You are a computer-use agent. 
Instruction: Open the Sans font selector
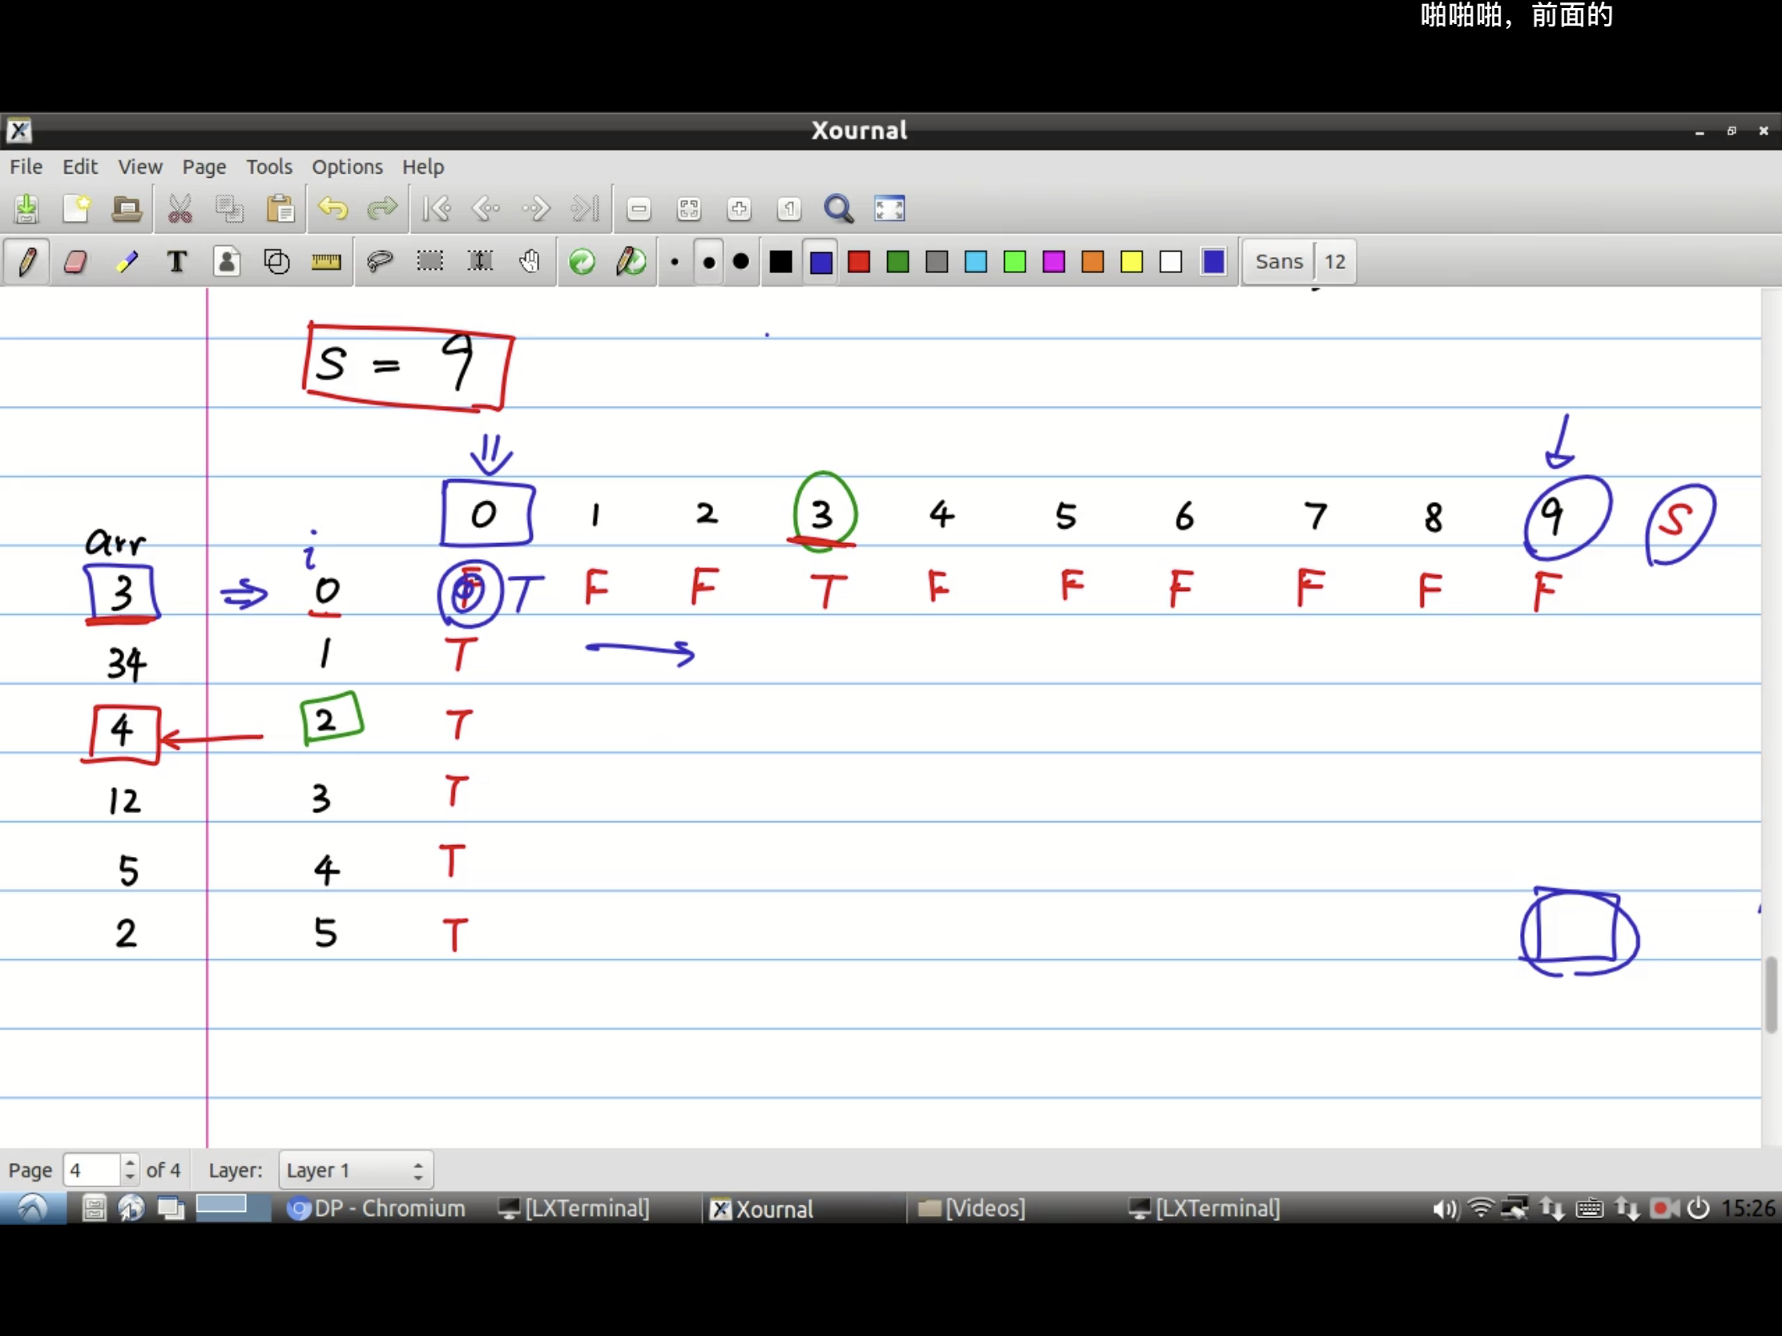click(x=1278, y=262)
